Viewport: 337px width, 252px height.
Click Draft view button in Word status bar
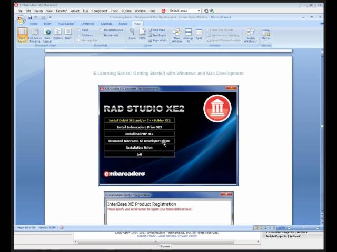point(274,227)
